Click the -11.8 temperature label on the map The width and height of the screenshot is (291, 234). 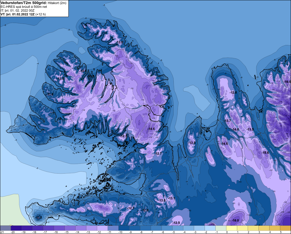pos(50,94)
